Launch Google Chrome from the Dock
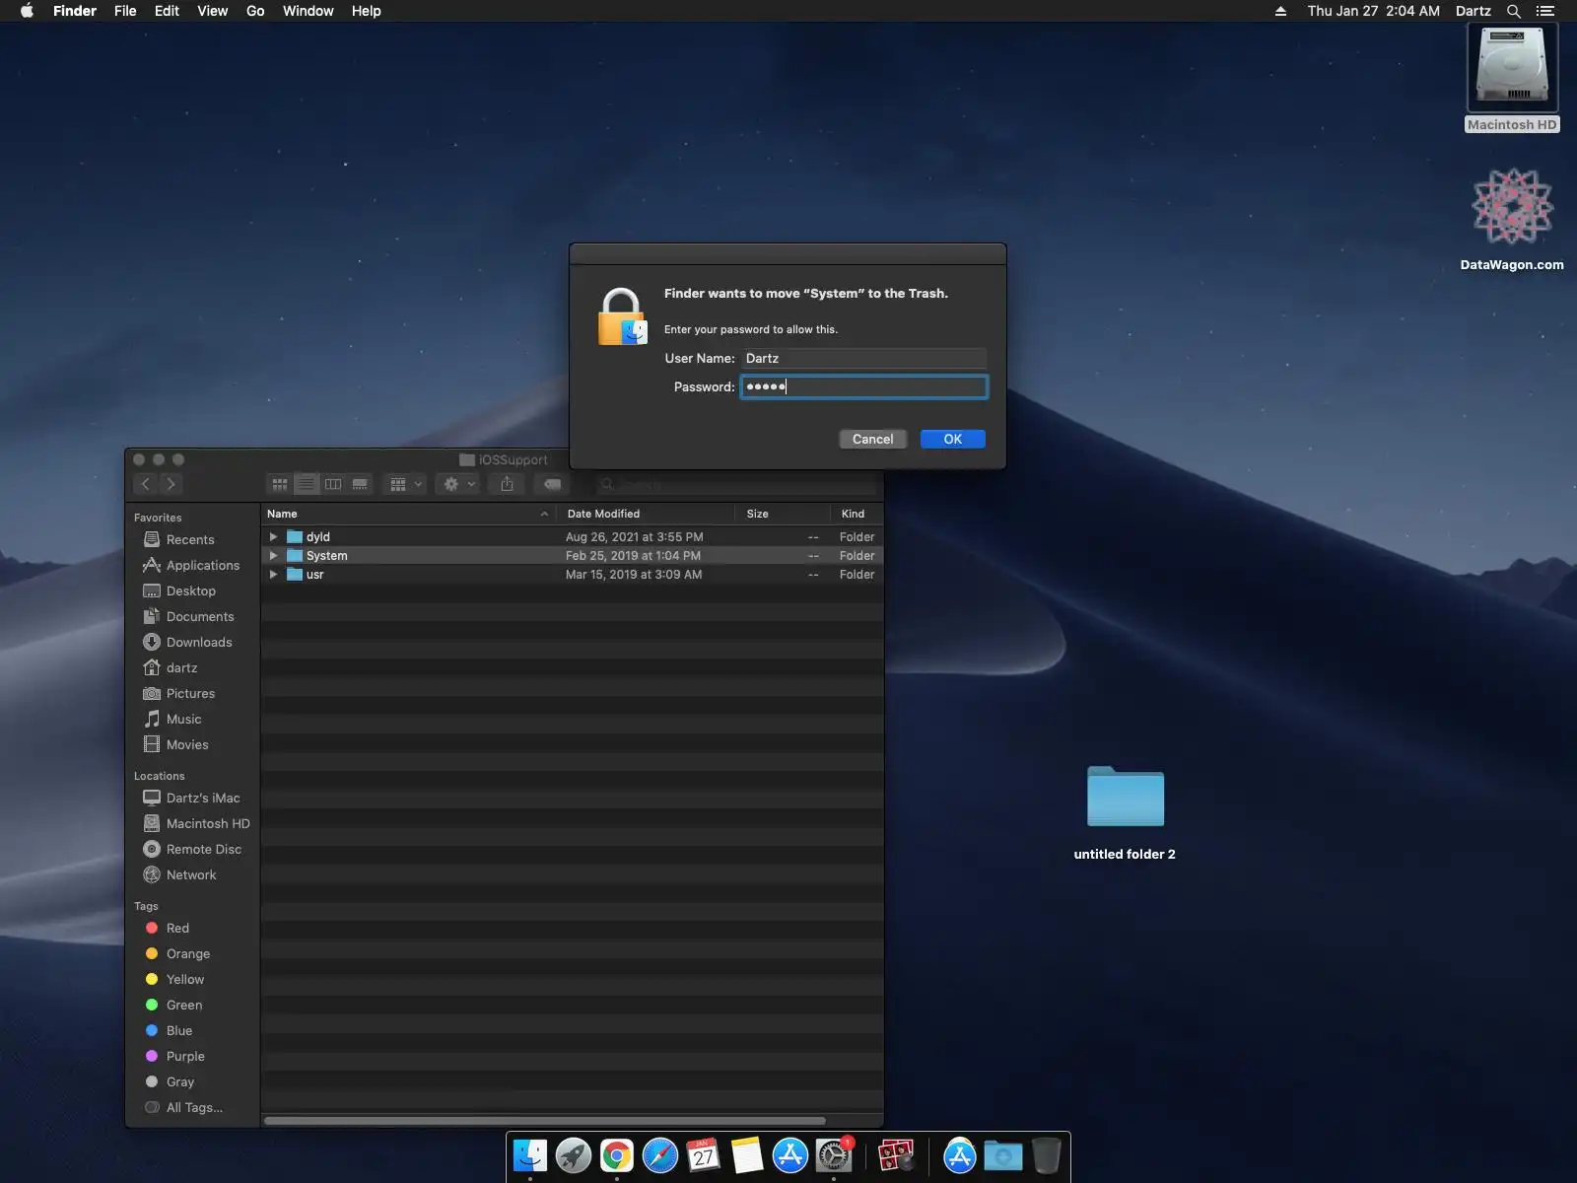The image size is (1577, 1183). (617, 1155)
